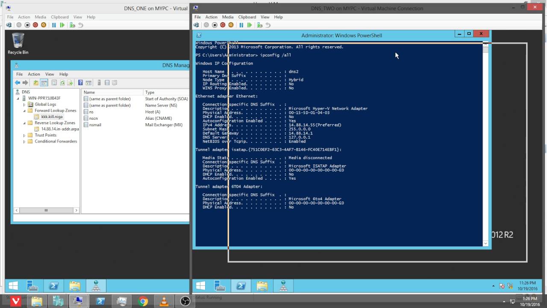This screenshot has height=308, width=547.
Task: Open PowerShell from DNS_TWO guest taskbar
Action: click(x=241, y=286)
